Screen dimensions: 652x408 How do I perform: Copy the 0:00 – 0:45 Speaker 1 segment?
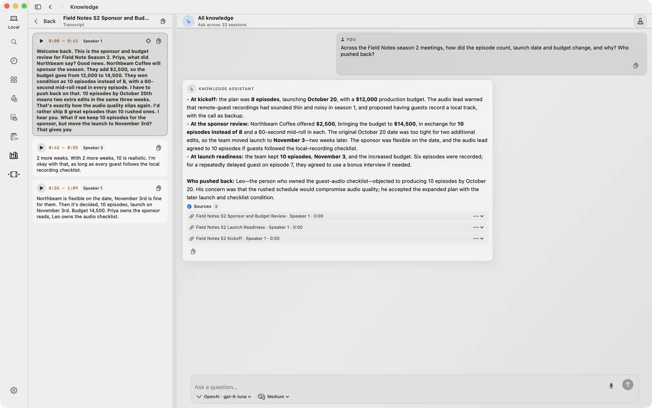pyautogui.click(x=159, y=41)
